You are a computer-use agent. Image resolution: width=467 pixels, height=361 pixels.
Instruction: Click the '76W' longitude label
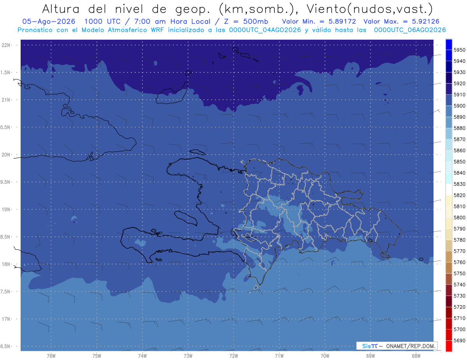(x=51, y=356)
